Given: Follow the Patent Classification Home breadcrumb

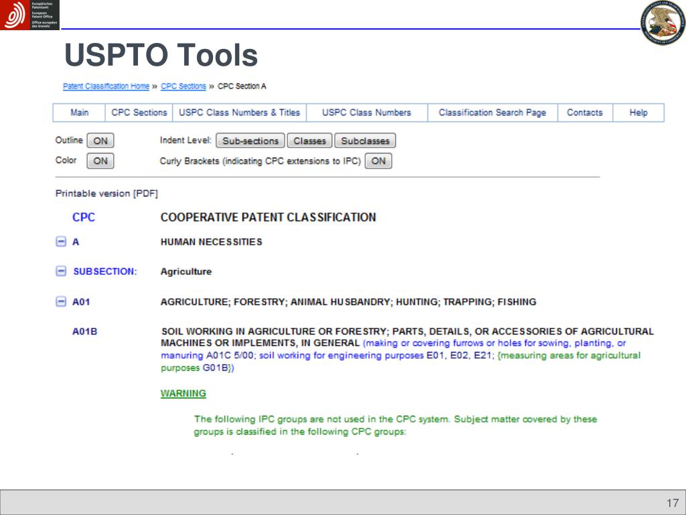Looking at the screenshot, I should (x=107, y=87).
